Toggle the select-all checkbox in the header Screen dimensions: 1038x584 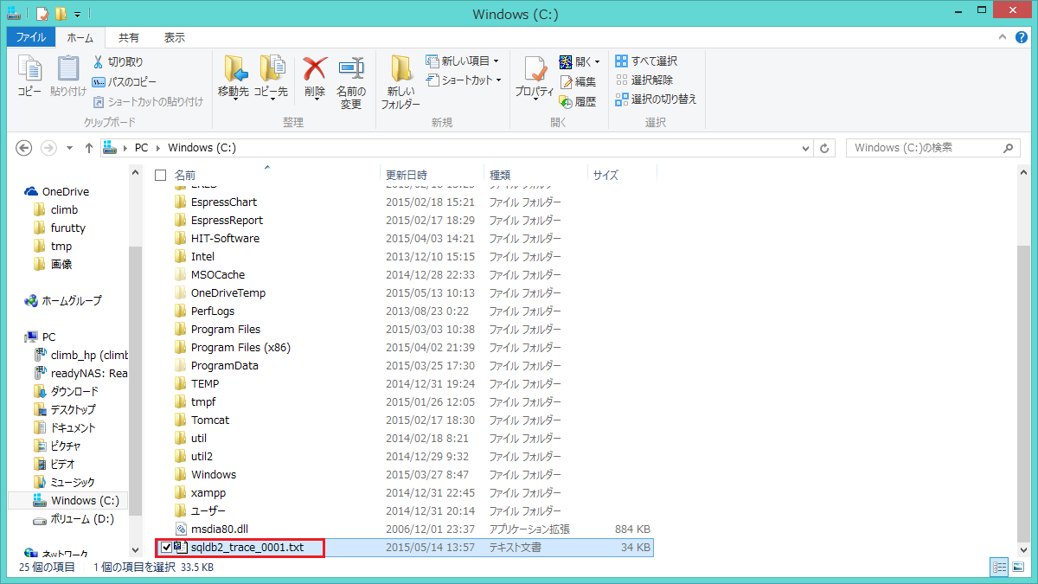[160, 175]
